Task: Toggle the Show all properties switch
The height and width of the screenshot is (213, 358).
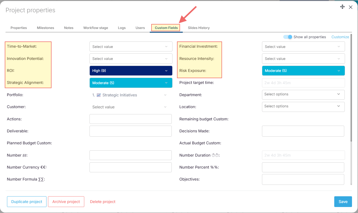Action: [288, 37]
